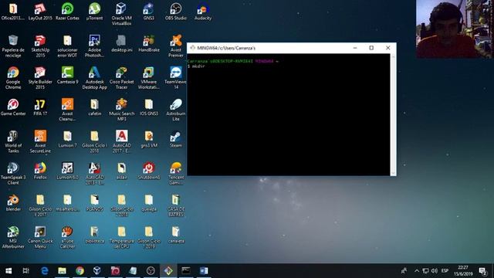Image resolution: width=494 pixels, height=278 pixels.
Task: Click the terminal window vertical scrollbar
Action: pos(393,115)
